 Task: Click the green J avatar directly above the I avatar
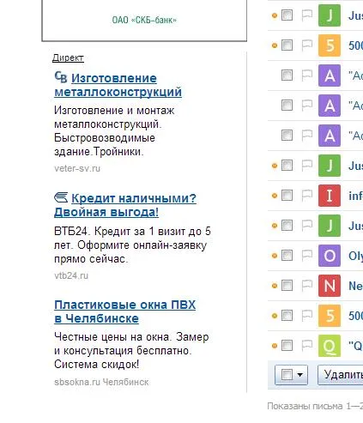point(330,166)
